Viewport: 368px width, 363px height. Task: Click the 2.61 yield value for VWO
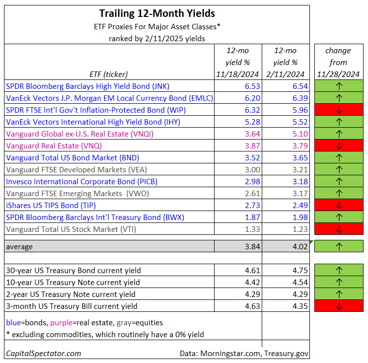(252, 194)
